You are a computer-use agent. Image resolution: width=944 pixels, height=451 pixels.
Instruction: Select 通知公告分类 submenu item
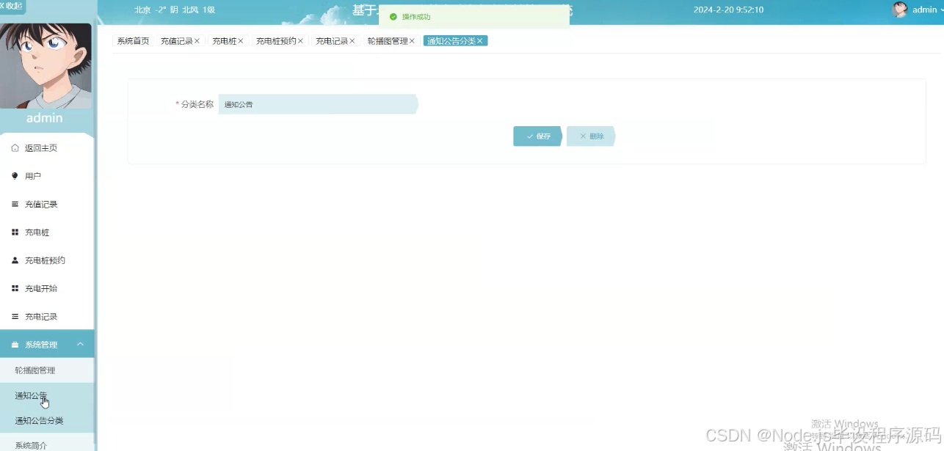click(47, 420)
